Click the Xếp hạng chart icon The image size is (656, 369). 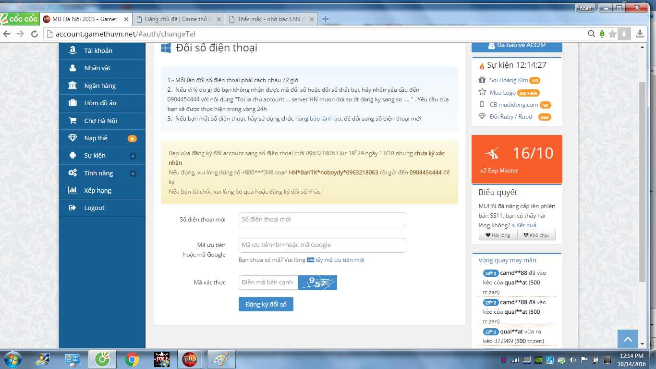[73, 190]
